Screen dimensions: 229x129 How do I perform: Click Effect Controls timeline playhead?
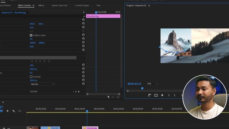click(x=96, y=13)
